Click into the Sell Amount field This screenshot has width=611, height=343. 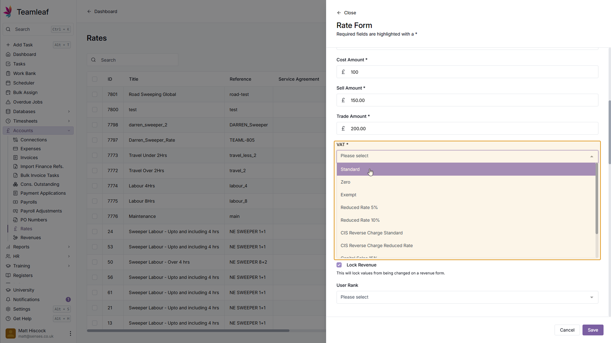471,100
